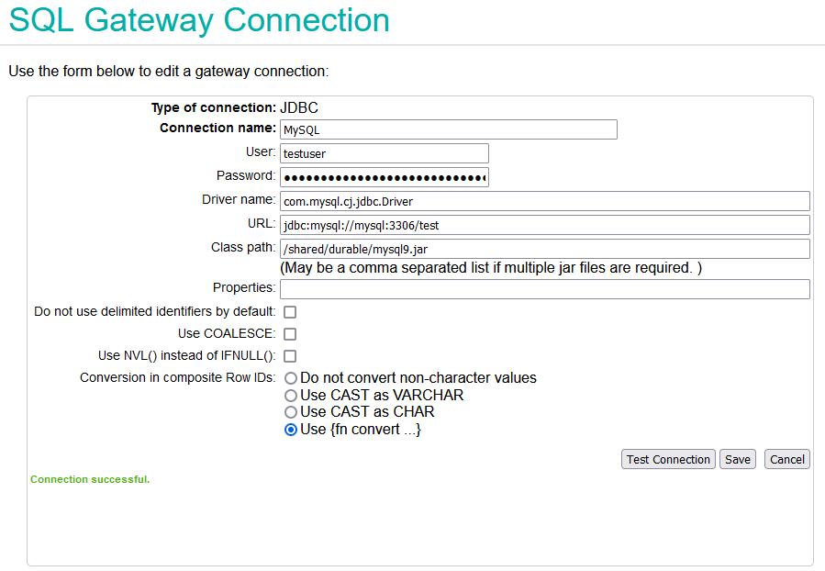825x571 pixels.
Task: Save the gateway connection
Action: pyautogui.click(x=738, y=459)
